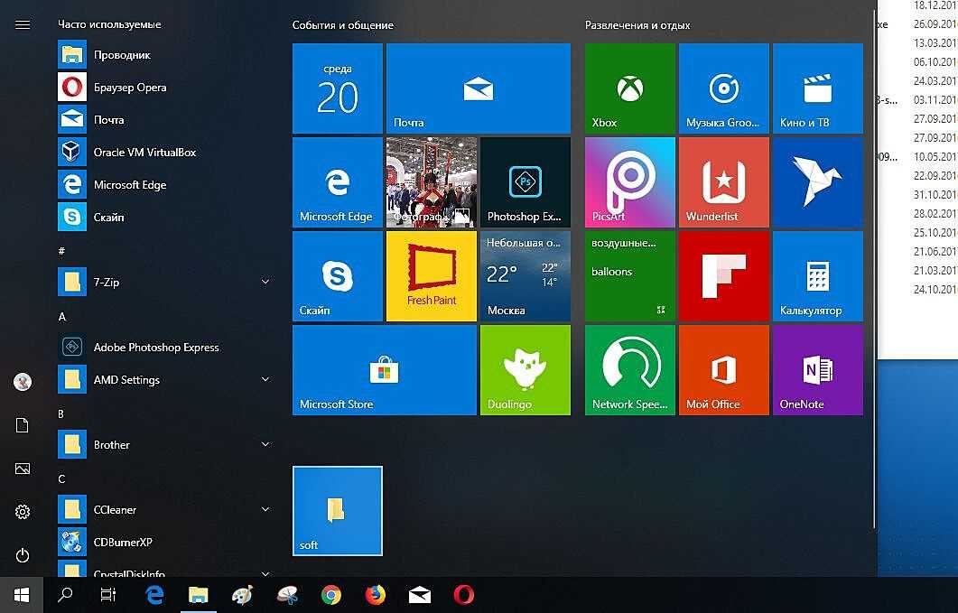Click the Развлечения и отдых group title
This screenshot has width=958, height=613.
pos(637,25)
